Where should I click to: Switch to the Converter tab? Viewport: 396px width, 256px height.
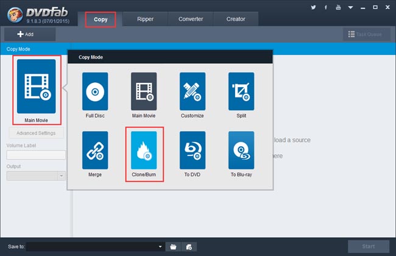(191, 20)
